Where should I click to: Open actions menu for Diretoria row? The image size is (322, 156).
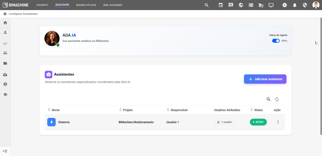(x=278, y=122)
